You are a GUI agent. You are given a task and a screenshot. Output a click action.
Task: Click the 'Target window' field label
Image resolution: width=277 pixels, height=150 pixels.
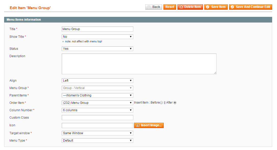click(x=20, y=133)
